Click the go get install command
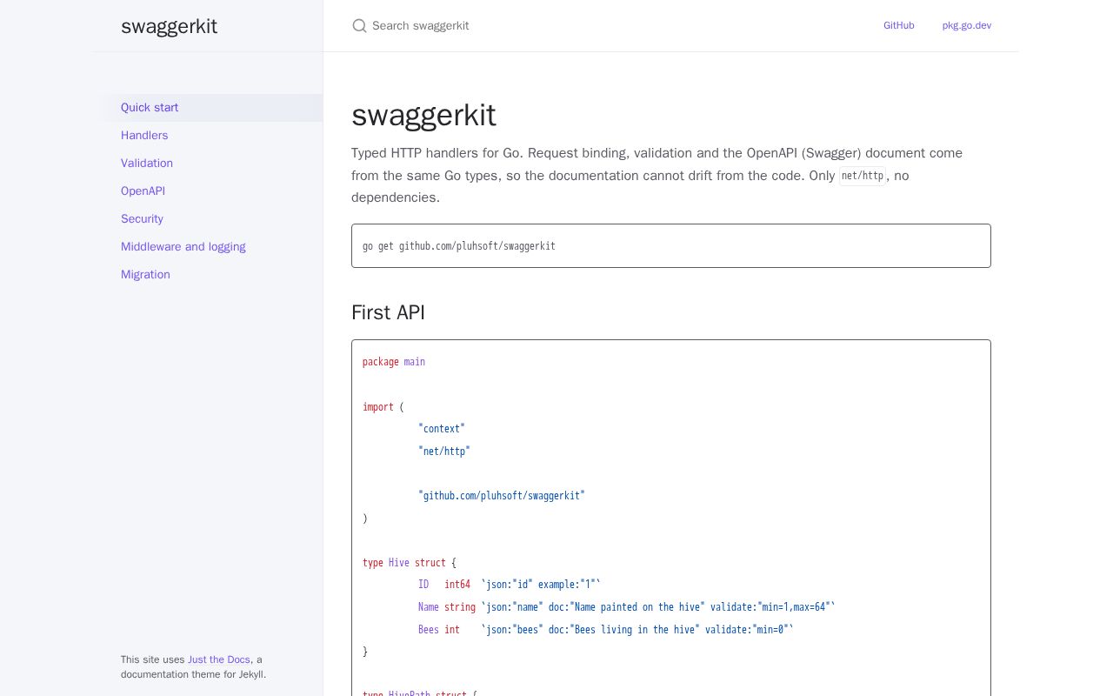 click(x=459, y=246)
